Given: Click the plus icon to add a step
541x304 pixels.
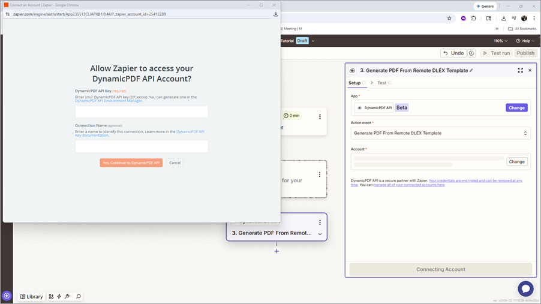Looking at the screenshot, I should click(276, 251).
